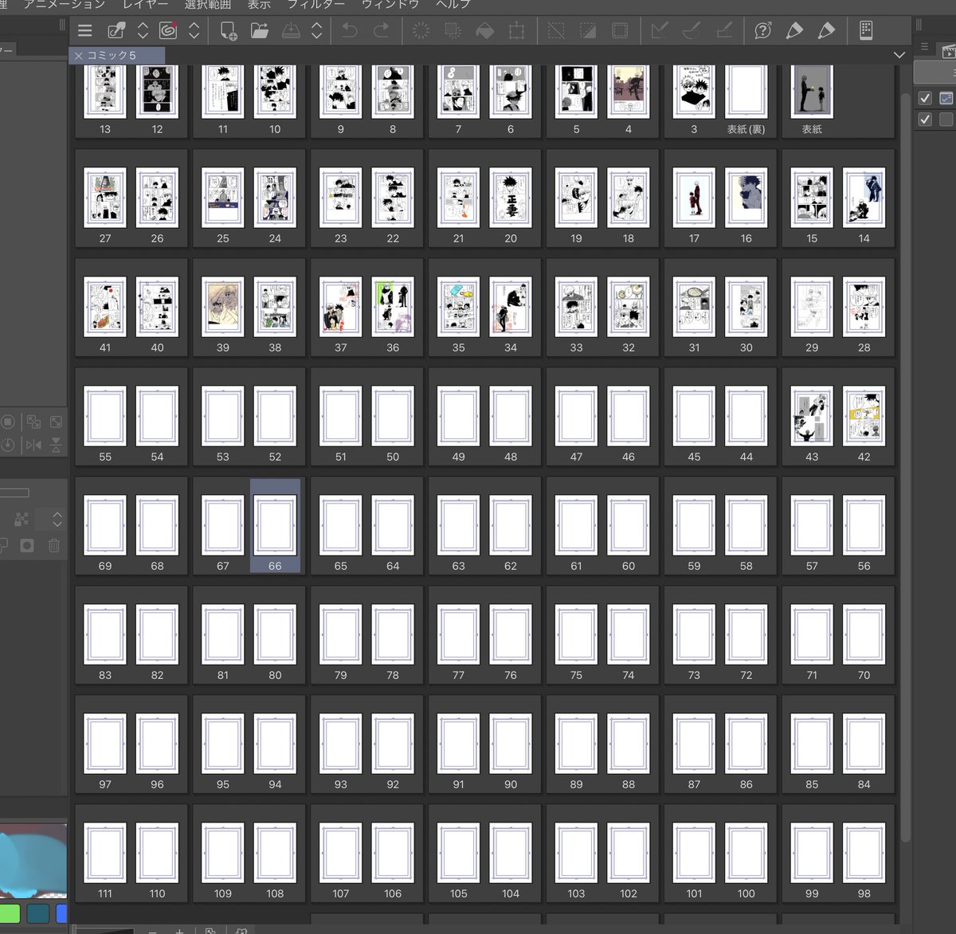Open the レイヤー menu

click(x=145, y=4)
